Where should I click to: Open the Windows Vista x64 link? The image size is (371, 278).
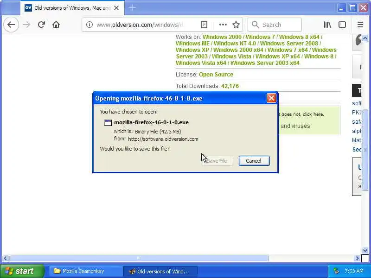tap(201, 63)
